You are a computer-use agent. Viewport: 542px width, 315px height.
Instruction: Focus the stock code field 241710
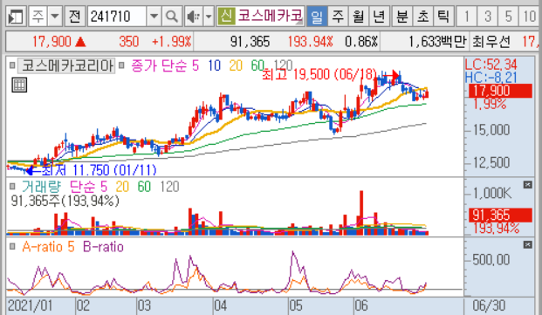tap(116, 17)
